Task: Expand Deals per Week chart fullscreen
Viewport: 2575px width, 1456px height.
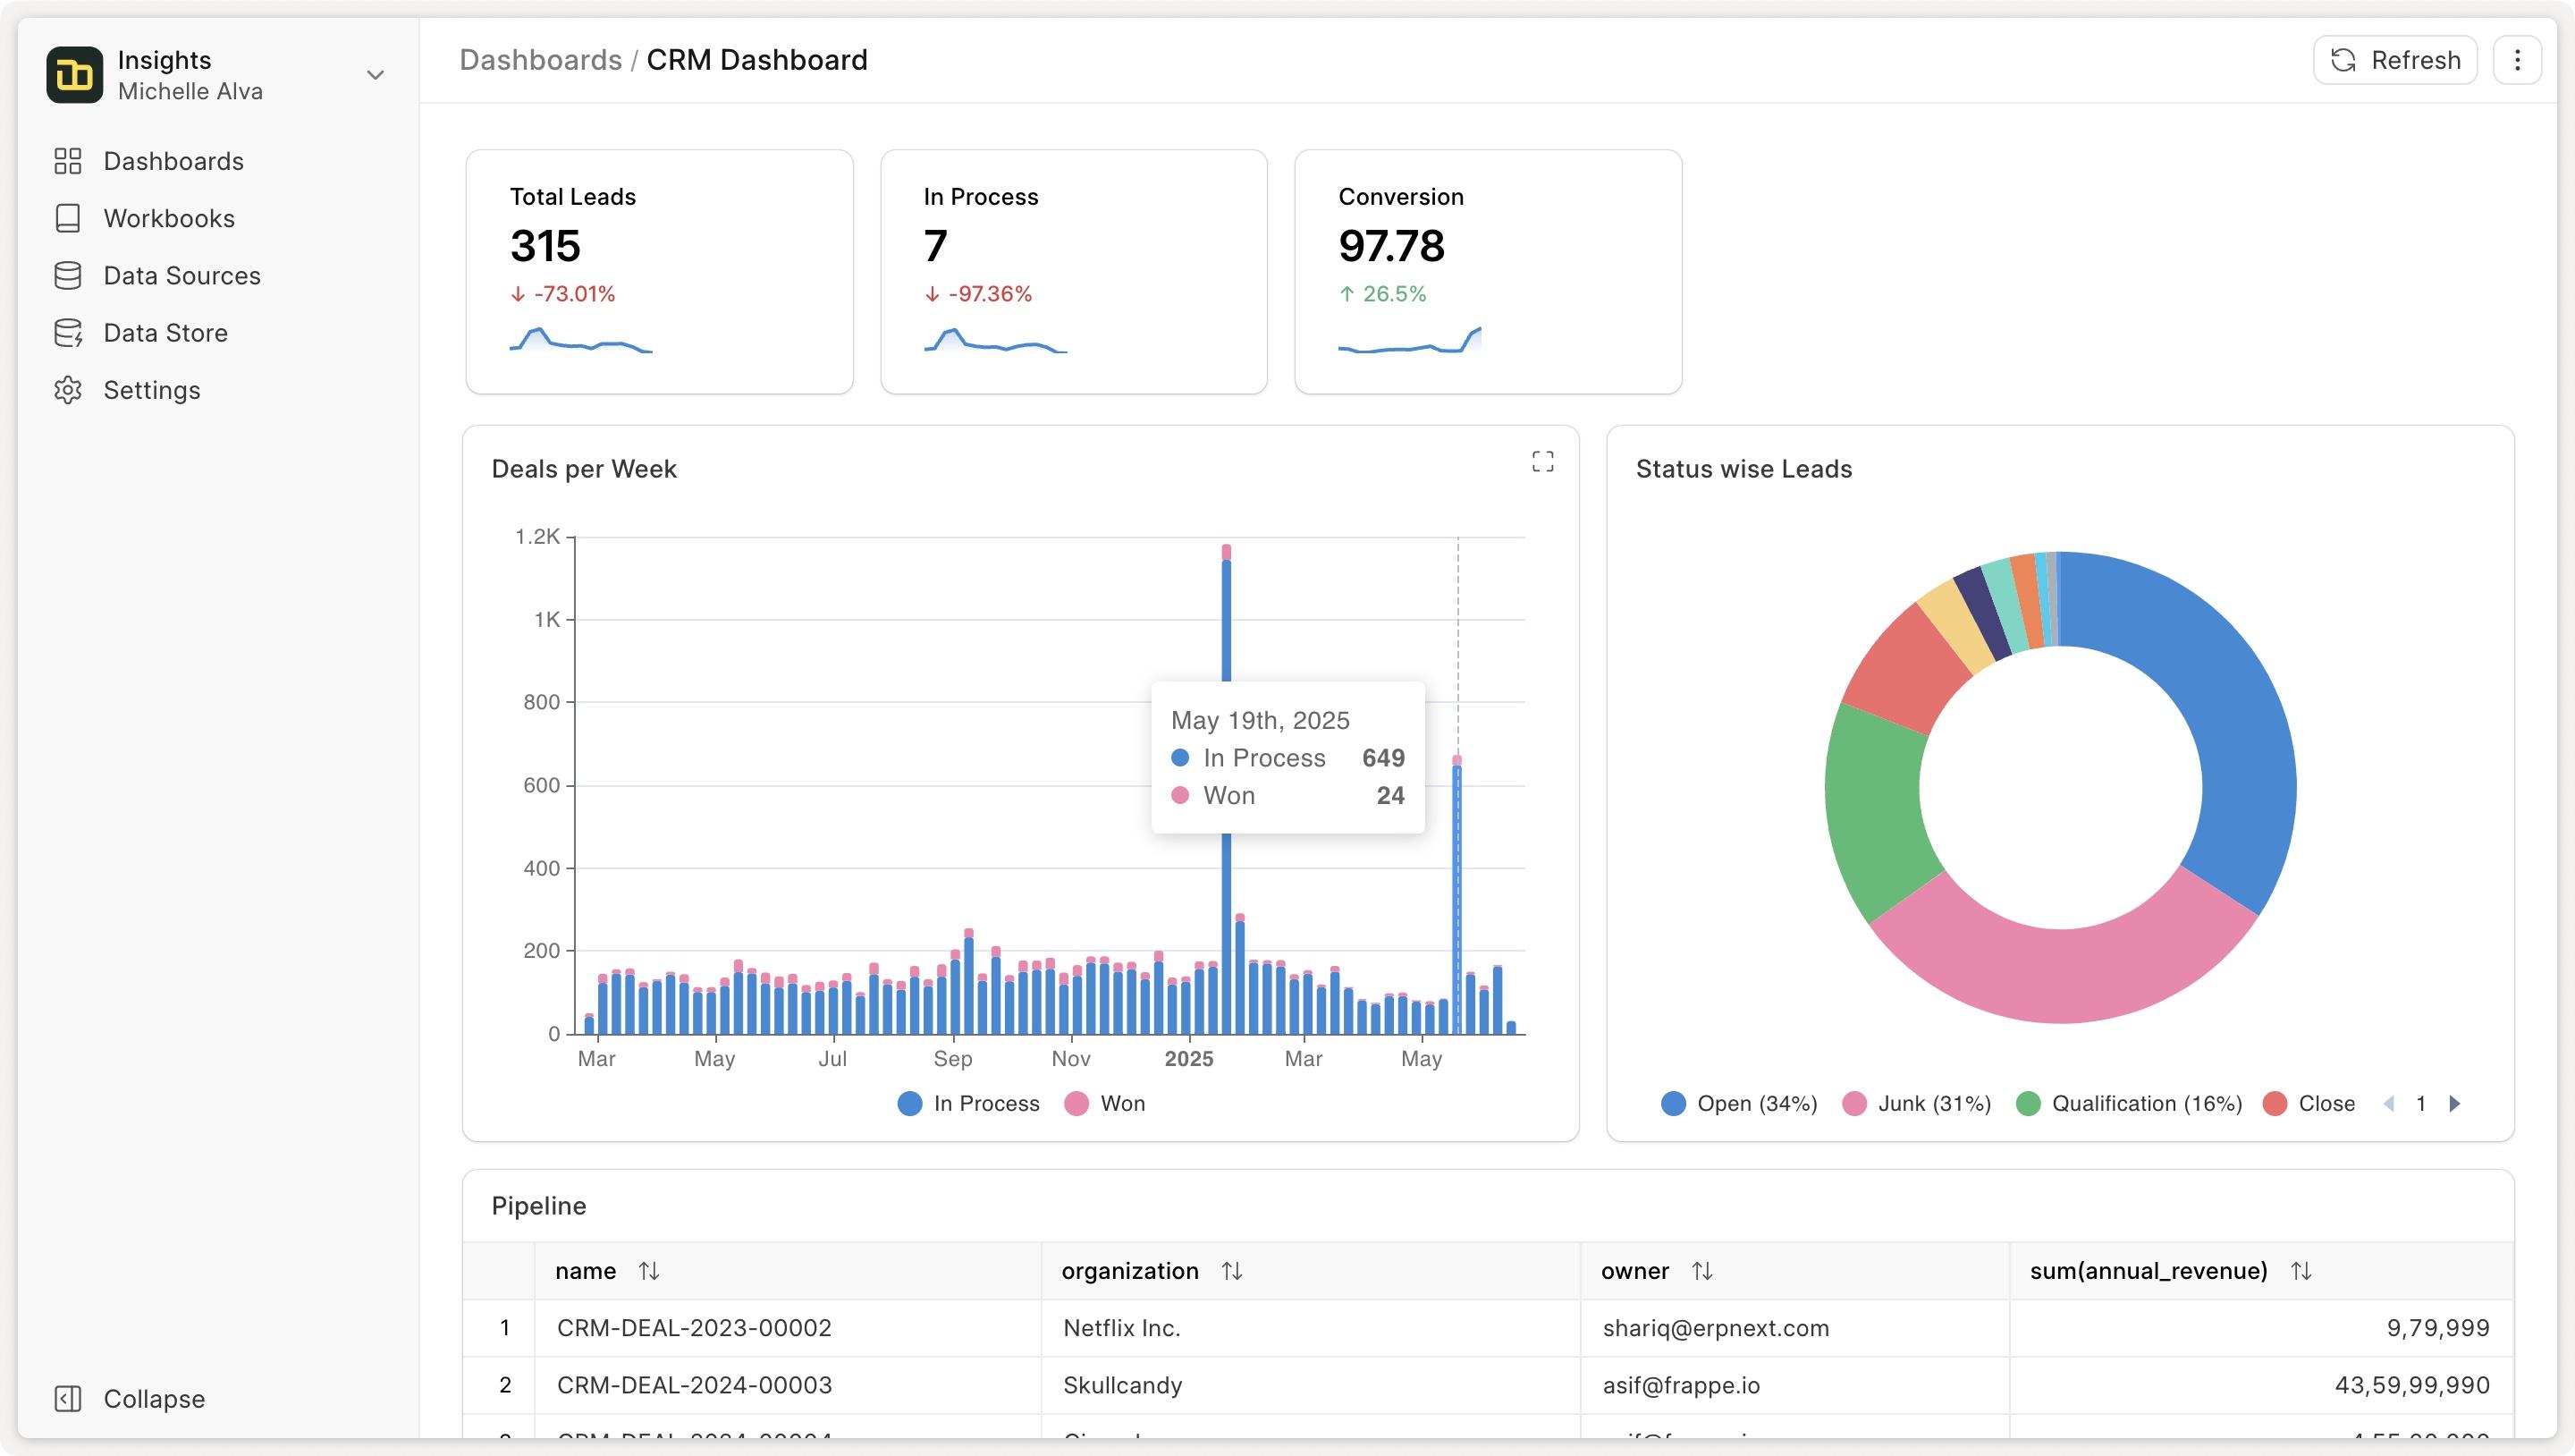Action: coord(1542,461)
